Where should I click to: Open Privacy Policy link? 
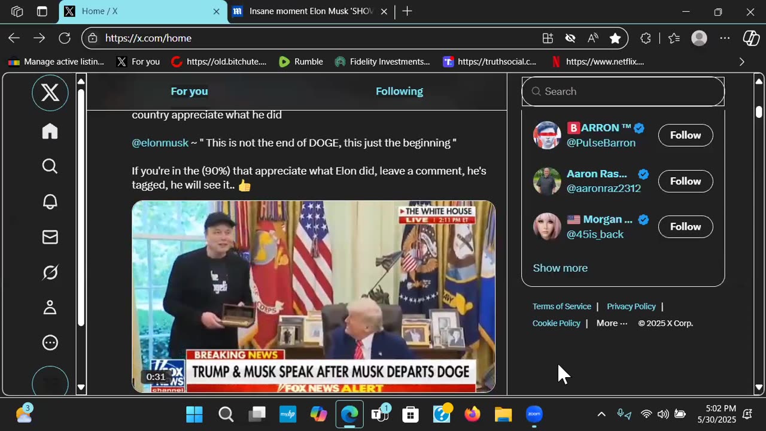631,306
